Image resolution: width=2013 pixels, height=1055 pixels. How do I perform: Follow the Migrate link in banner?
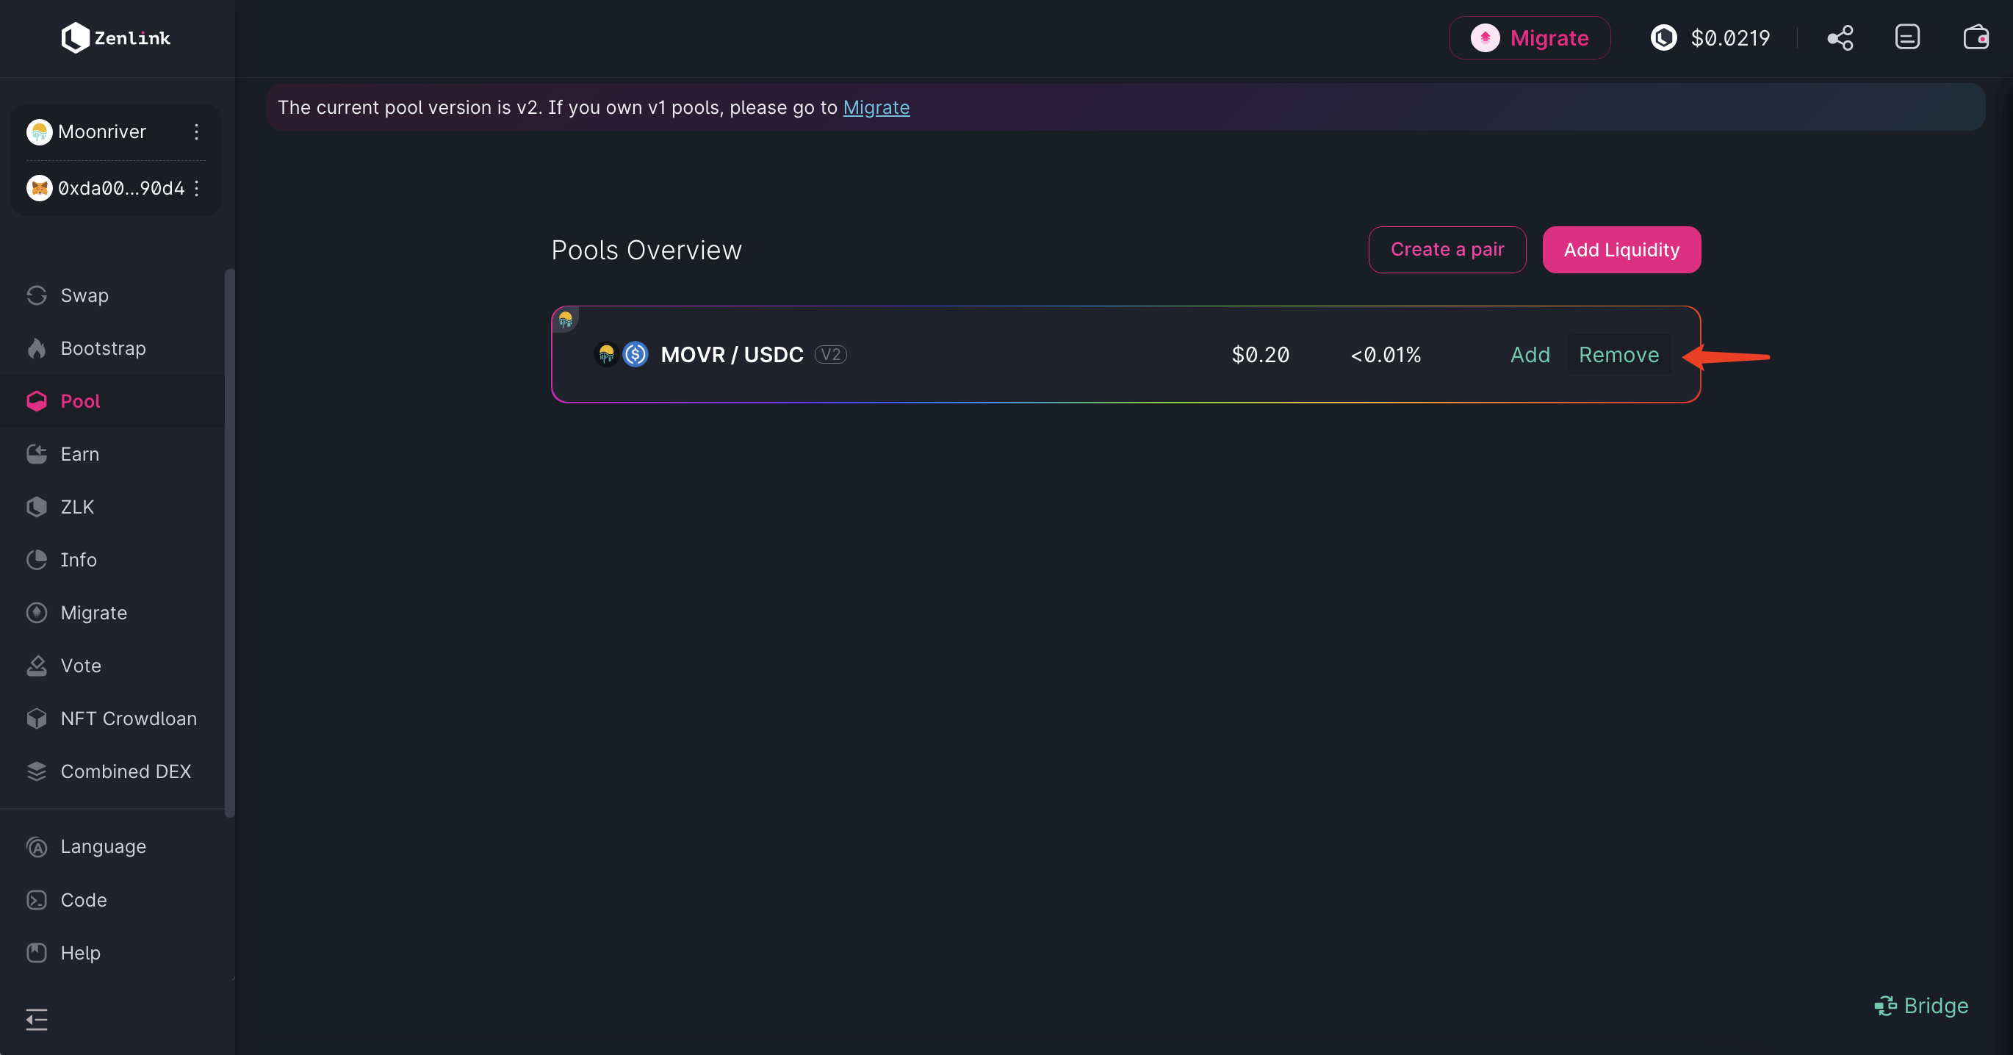tap(876, 108)
